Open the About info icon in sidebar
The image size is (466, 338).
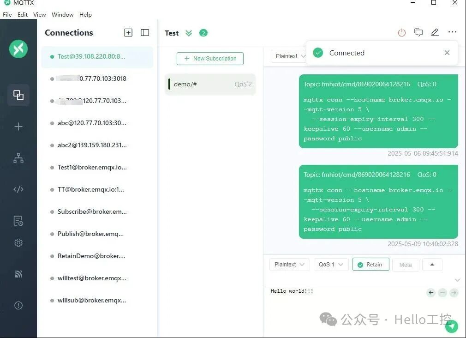18,305
